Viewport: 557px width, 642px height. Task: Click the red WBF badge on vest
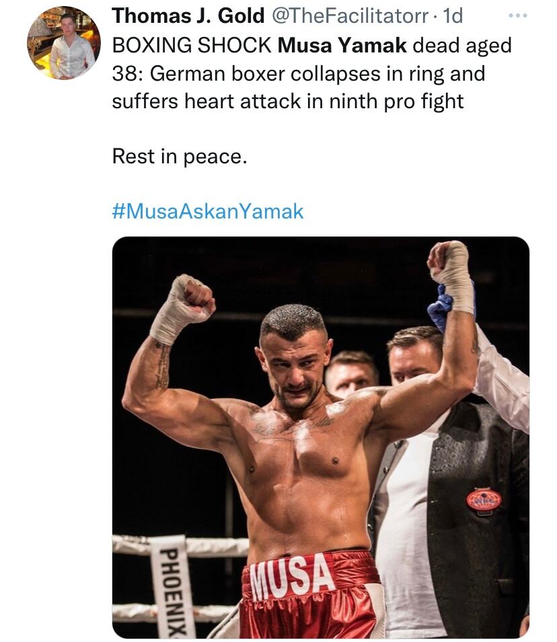[x=484, y=498]
